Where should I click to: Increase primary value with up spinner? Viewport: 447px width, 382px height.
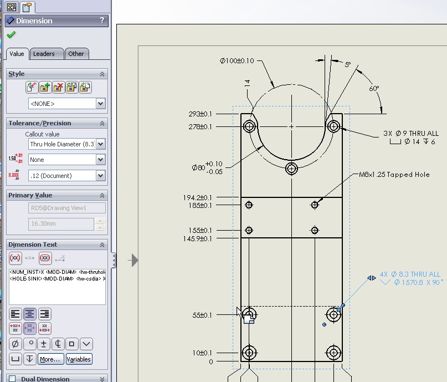[x=100, y=221]
